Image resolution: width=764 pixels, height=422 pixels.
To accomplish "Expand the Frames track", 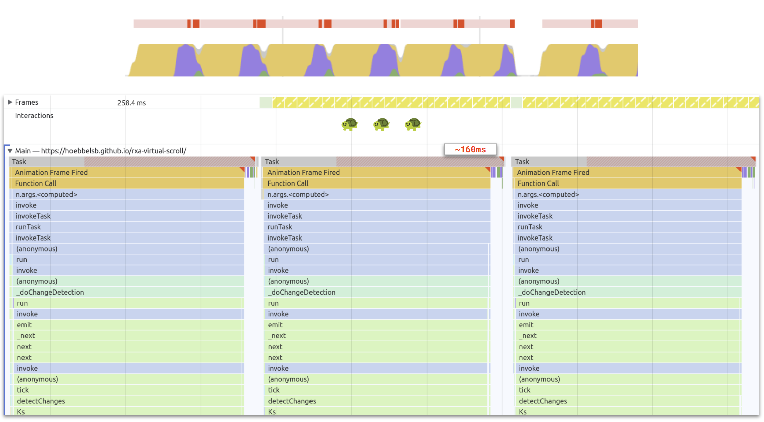I will tap(10, 102).
